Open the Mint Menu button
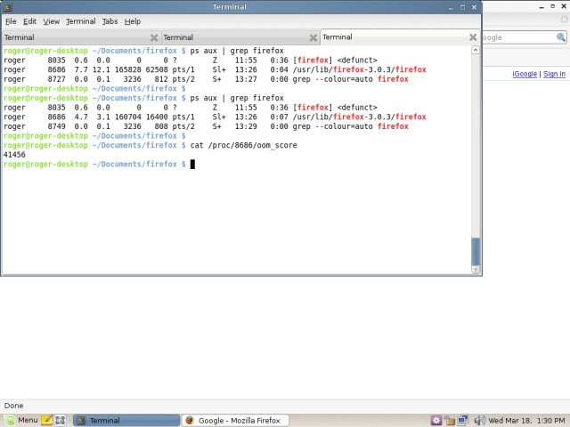The height and width of the screenshot is (427, 570). tap(21, 420)
